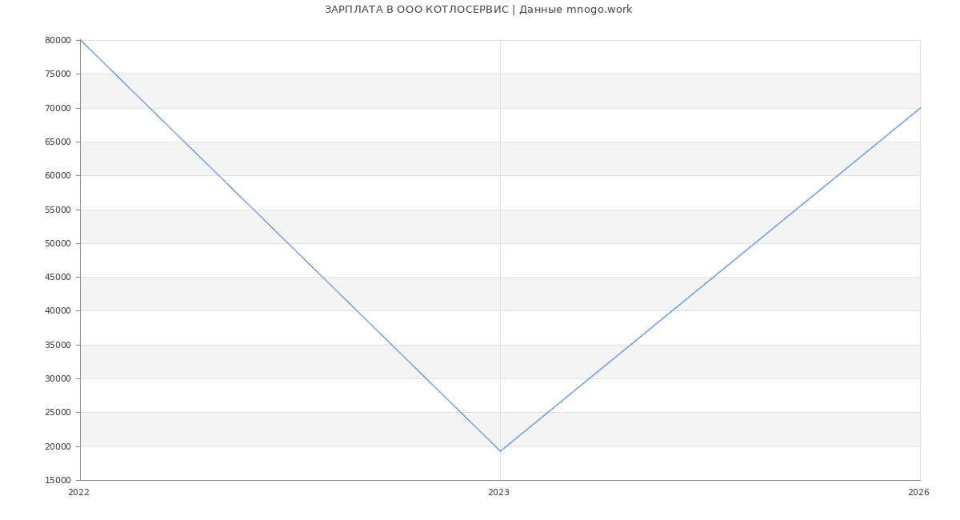Image resolution: width=960 pixels, height=520 pixels.
Task: Click the 2022 x-axis label
Action: click(x=78, y=492)
